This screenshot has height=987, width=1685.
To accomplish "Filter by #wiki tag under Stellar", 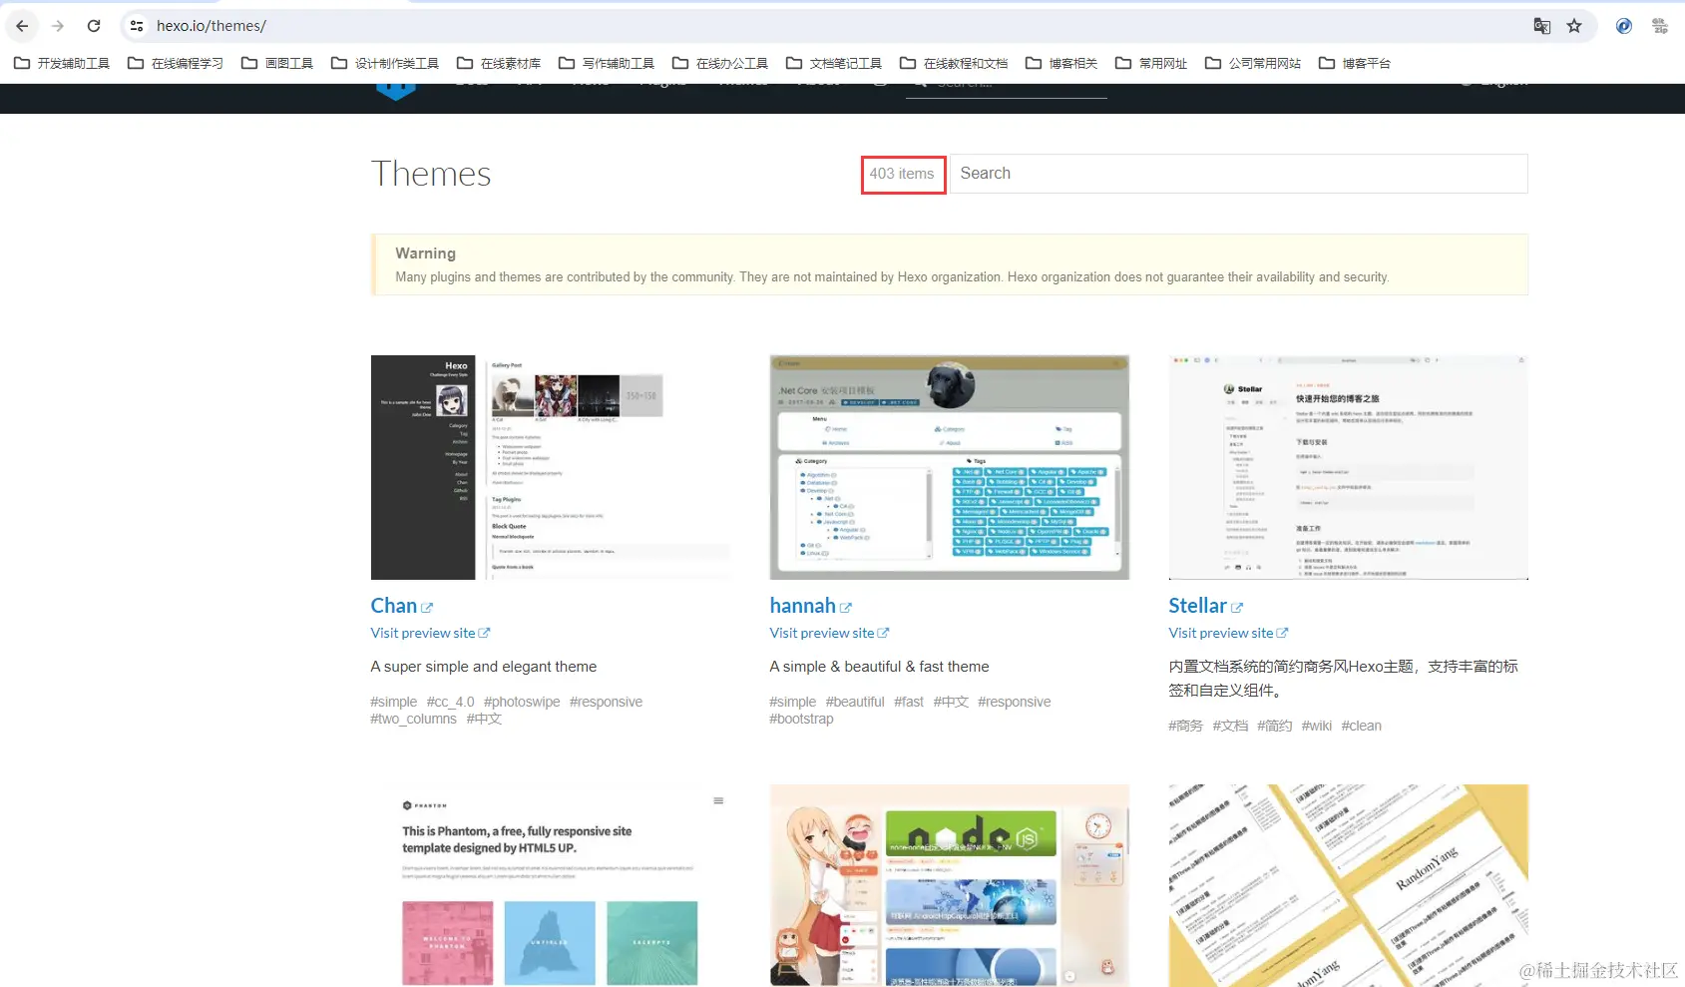I will pyautogui.click(x=1317, y=726).
